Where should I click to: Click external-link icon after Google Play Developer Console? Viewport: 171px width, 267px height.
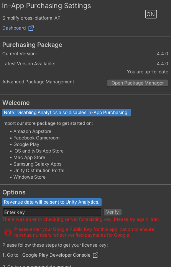click(x=95, y=255)
